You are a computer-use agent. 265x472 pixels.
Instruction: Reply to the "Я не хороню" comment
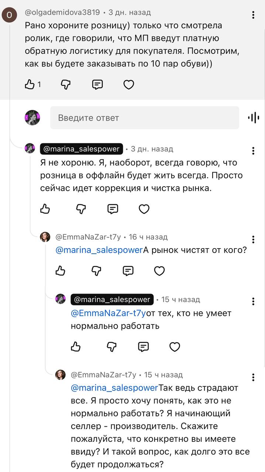[x=113, y=209]
